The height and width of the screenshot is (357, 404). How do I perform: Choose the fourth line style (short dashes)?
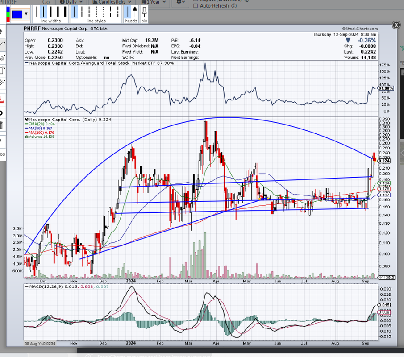96,12
